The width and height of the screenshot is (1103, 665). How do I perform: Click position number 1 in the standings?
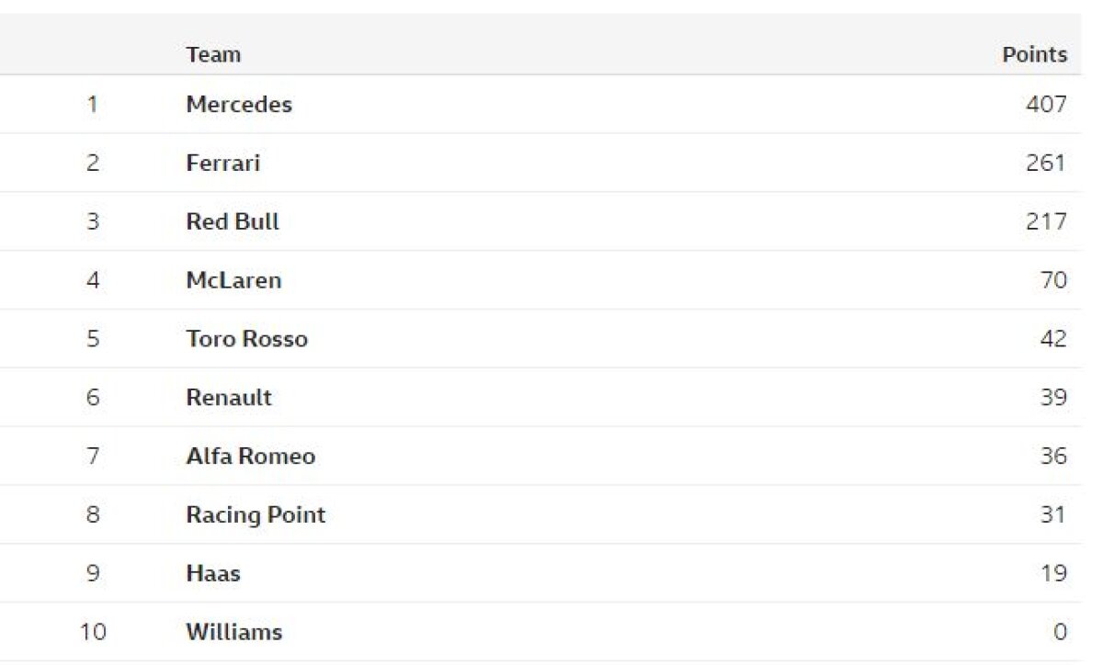92,105
